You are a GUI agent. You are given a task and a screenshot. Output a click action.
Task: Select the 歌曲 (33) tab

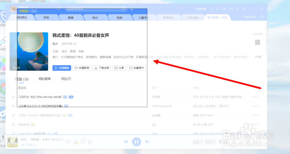click(x=22, y=79)
